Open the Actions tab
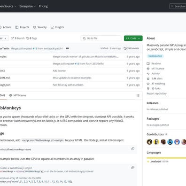 click(6, 27)
